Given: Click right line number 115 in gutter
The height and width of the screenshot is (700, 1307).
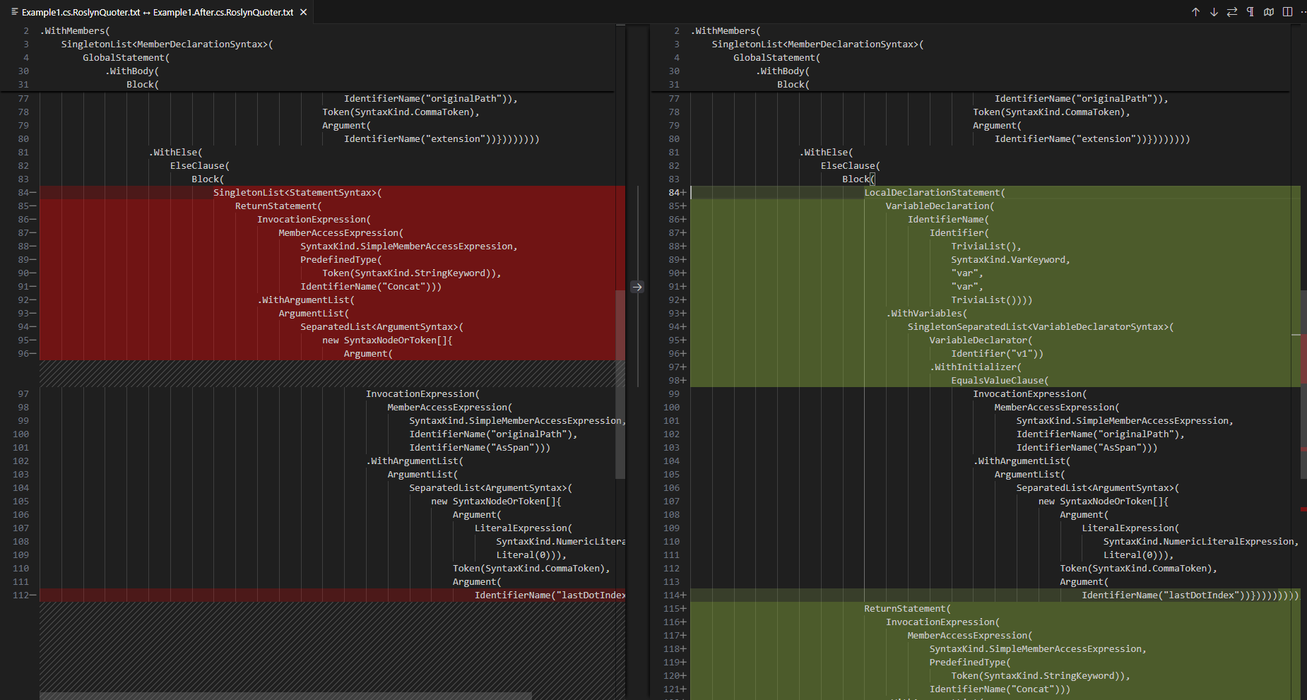Looking at the screenshot, I should coord(671,608).
